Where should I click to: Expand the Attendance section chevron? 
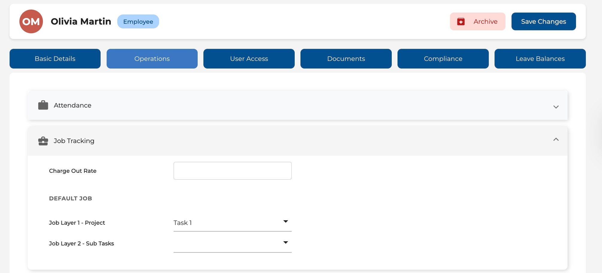[x=556, y=107]
